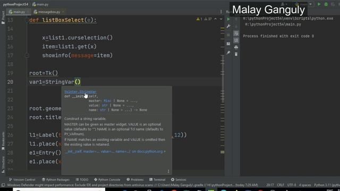The height and width of the screenshot is (191, 340).
Task: Open the Bookmarks side panel
Action: click(x=3, y=141)
